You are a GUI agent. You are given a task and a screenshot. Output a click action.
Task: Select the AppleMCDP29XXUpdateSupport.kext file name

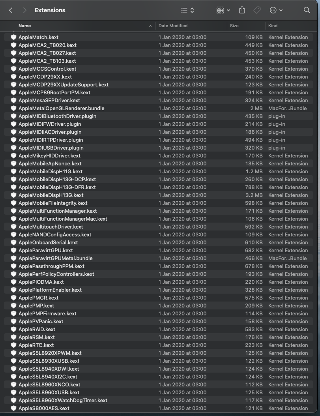(x=64, y=84)
